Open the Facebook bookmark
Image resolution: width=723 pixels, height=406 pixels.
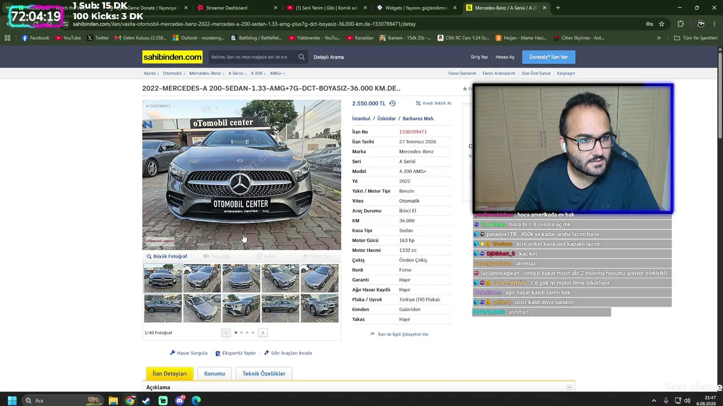click(35, 38)
